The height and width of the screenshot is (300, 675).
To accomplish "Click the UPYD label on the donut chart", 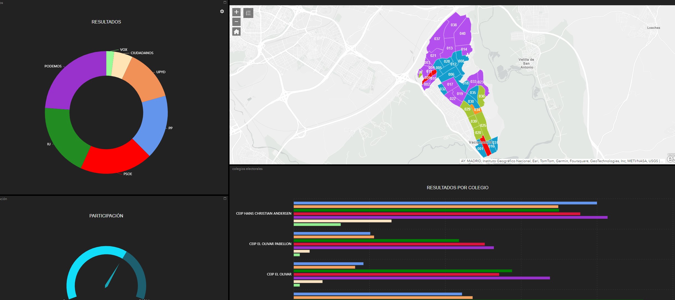I will (x=161, y=72).
